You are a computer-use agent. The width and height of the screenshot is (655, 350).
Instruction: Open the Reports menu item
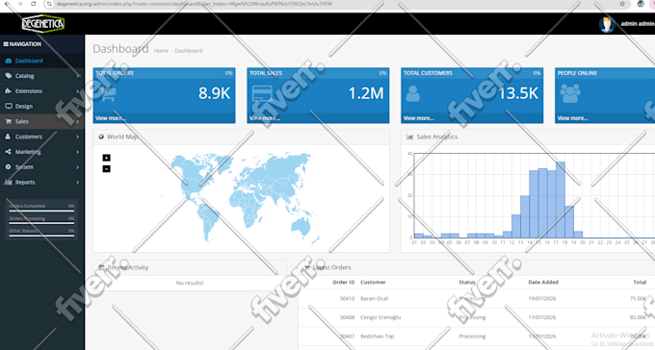tap(41, 182)
